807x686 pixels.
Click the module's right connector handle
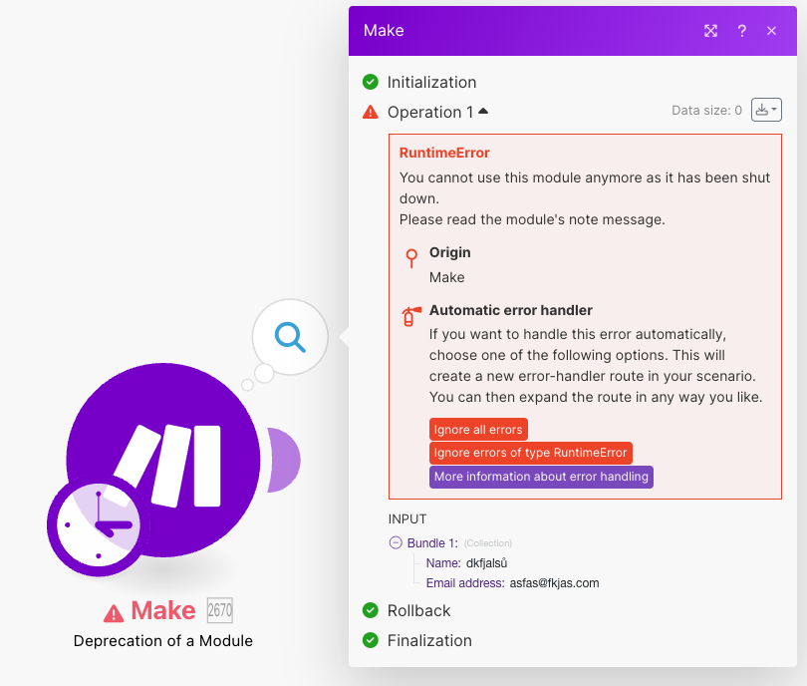(x=284, y=460)
